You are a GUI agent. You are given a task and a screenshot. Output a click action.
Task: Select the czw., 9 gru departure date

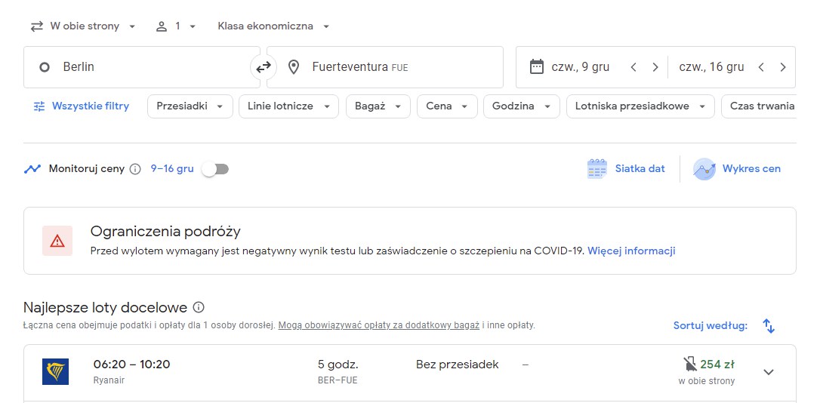coord(580,67)
